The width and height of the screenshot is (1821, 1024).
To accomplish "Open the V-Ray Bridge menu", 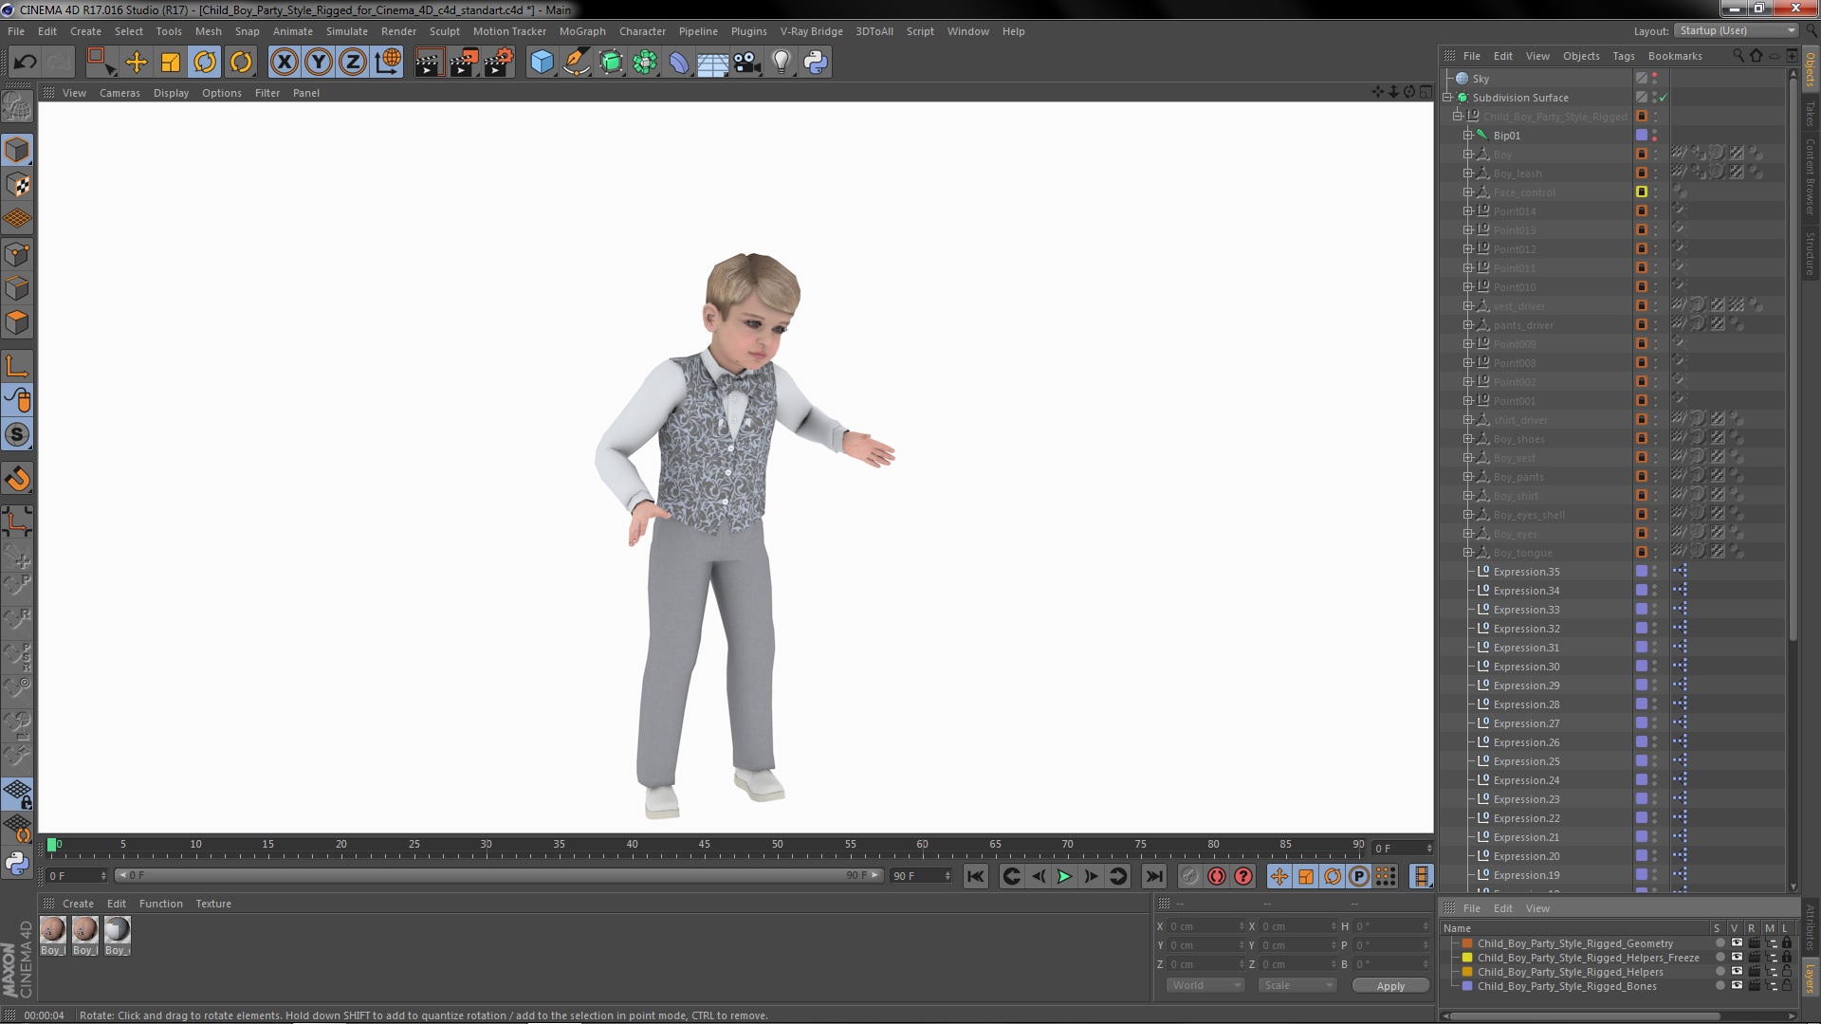I will coord(812,31).
